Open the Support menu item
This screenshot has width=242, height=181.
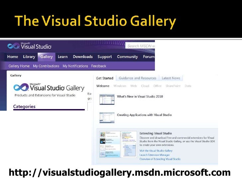105,57
